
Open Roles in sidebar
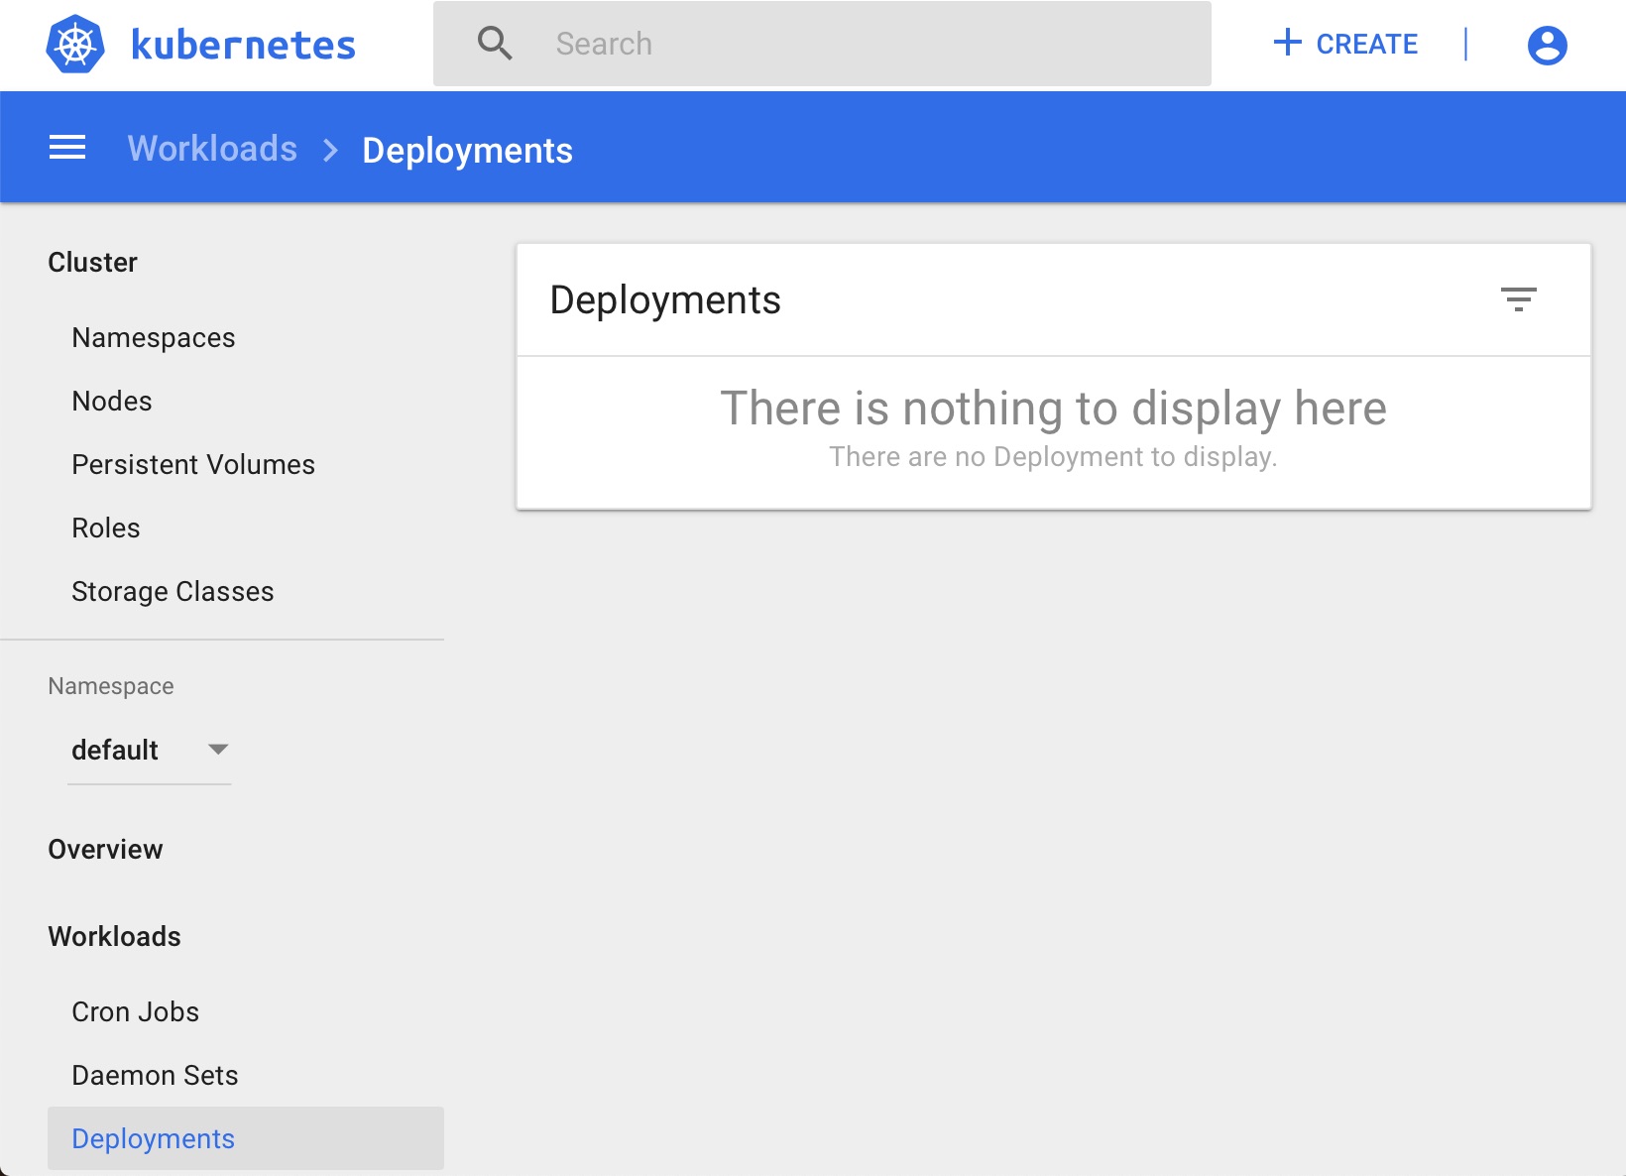click(x=106, y=529)
